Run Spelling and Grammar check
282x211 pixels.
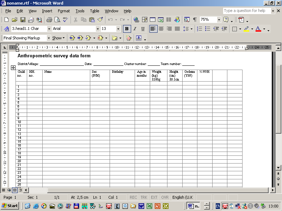[66, 20]
